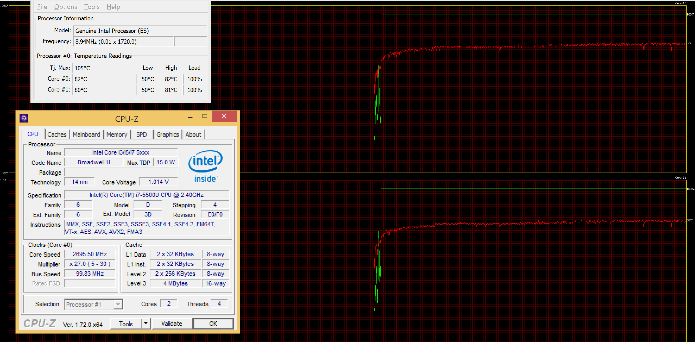Viewport: 695px width, 342px height.
Task: Switch to the Memory tab
Action: click(117, 134)
